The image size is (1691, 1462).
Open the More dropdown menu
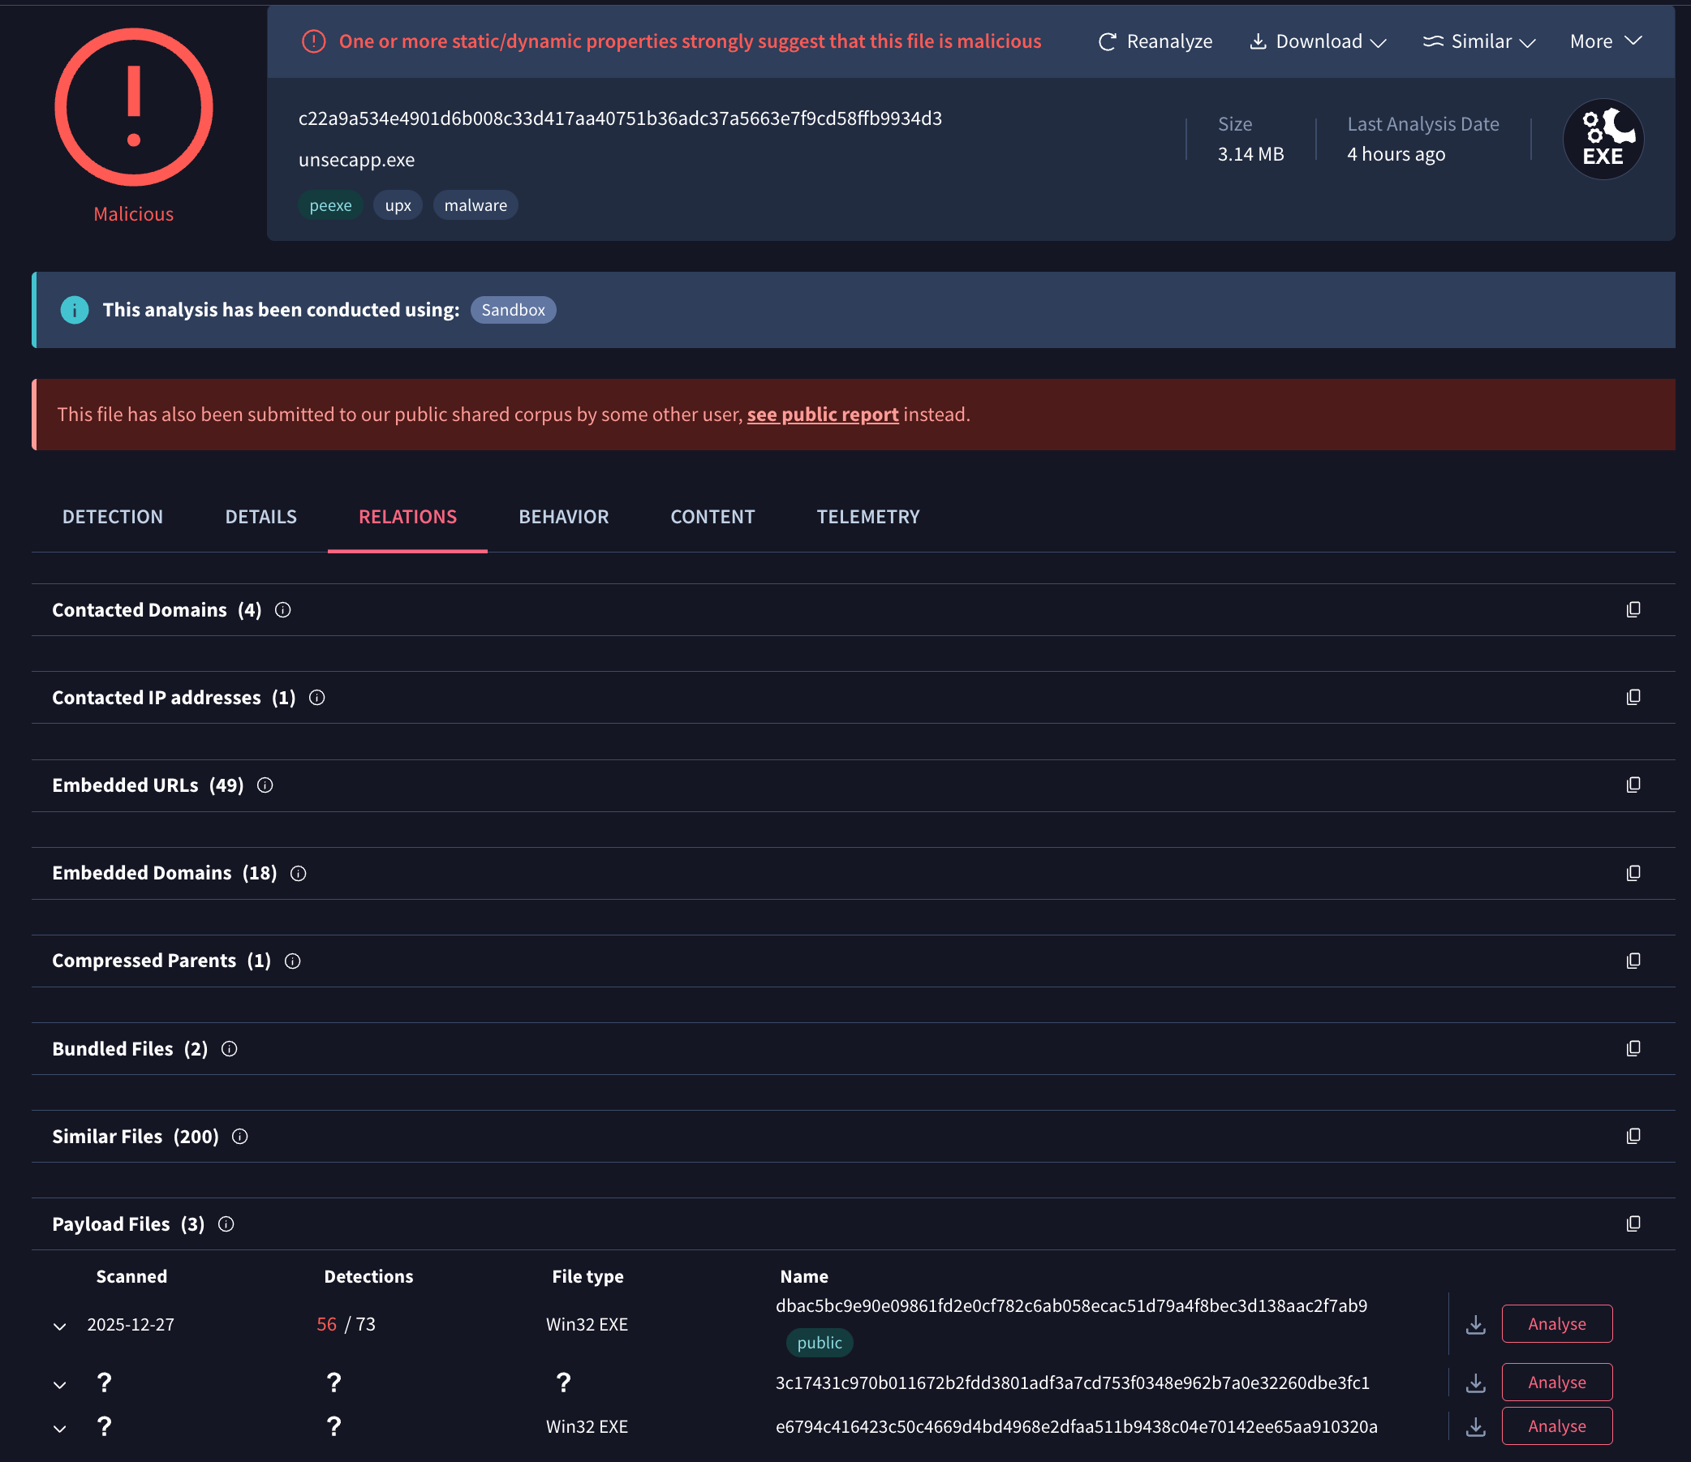[x=1604, y=41]
